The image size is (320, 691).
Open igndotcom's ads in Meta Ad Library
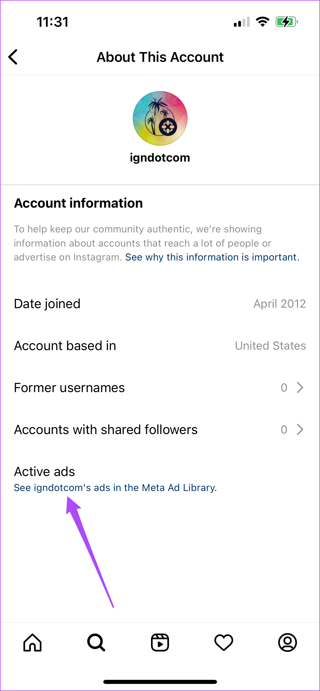[115, 488]
